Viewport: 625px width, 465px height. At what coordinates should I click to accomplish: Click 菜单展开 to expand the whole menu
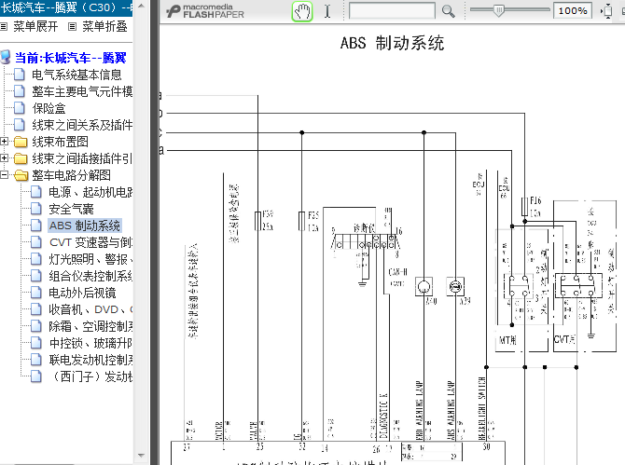[x=35, y=27]
